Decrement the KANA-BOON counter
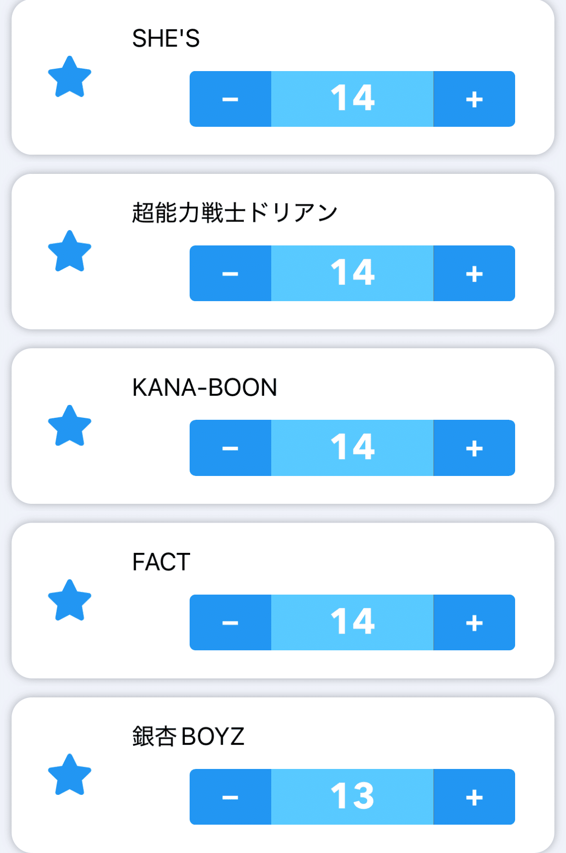Image resolution: width=566 pixels, height=853 pixels. [230, 448]
